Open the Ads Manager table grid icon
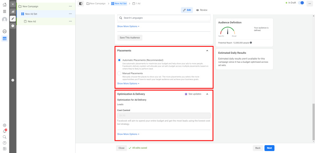Image resolution: width=315 pixels, height=153 pixels. pyautogui.click(x=4, y=39)
